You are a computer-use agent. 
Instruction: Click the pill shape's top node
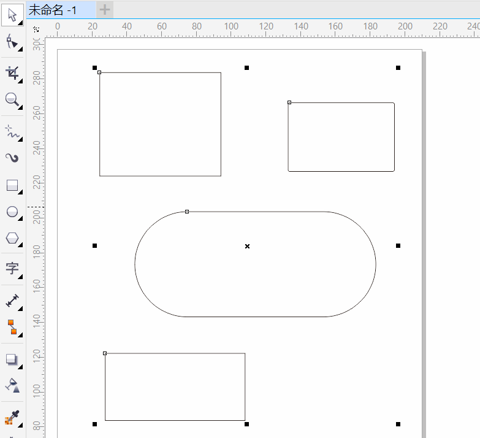pyautogui.click(x=187, y=212)
